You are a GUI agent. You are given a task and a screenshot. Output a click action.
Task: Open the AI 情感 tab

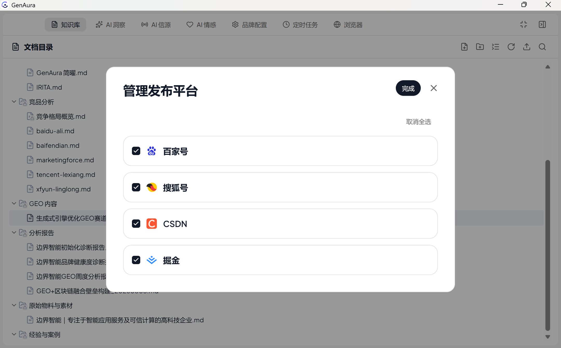point(201,25)
